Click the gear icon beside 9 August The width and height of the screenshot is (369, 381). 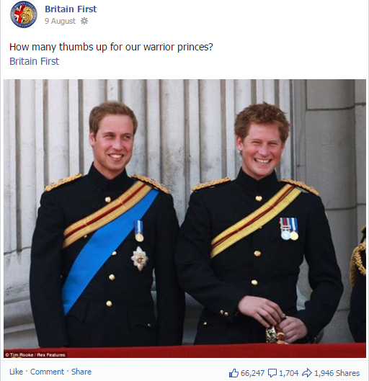pos(84,21)
